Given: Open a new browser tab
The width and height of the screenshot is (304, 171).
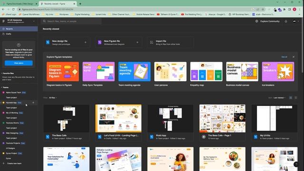Looking at the screenshot, I should 80,4.
